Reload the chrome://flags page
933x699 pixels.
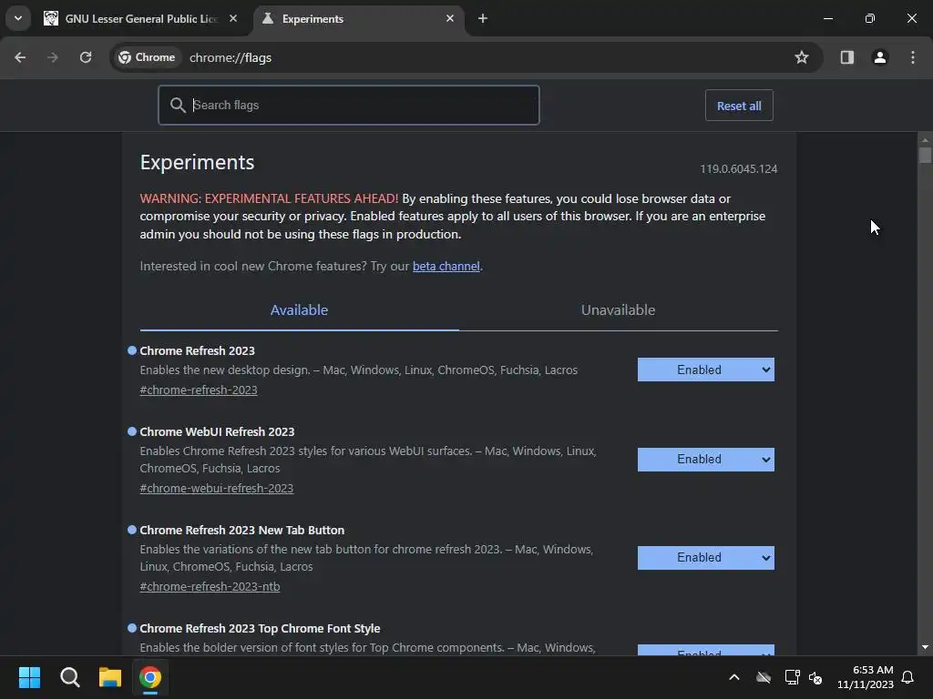pos(86,57)
